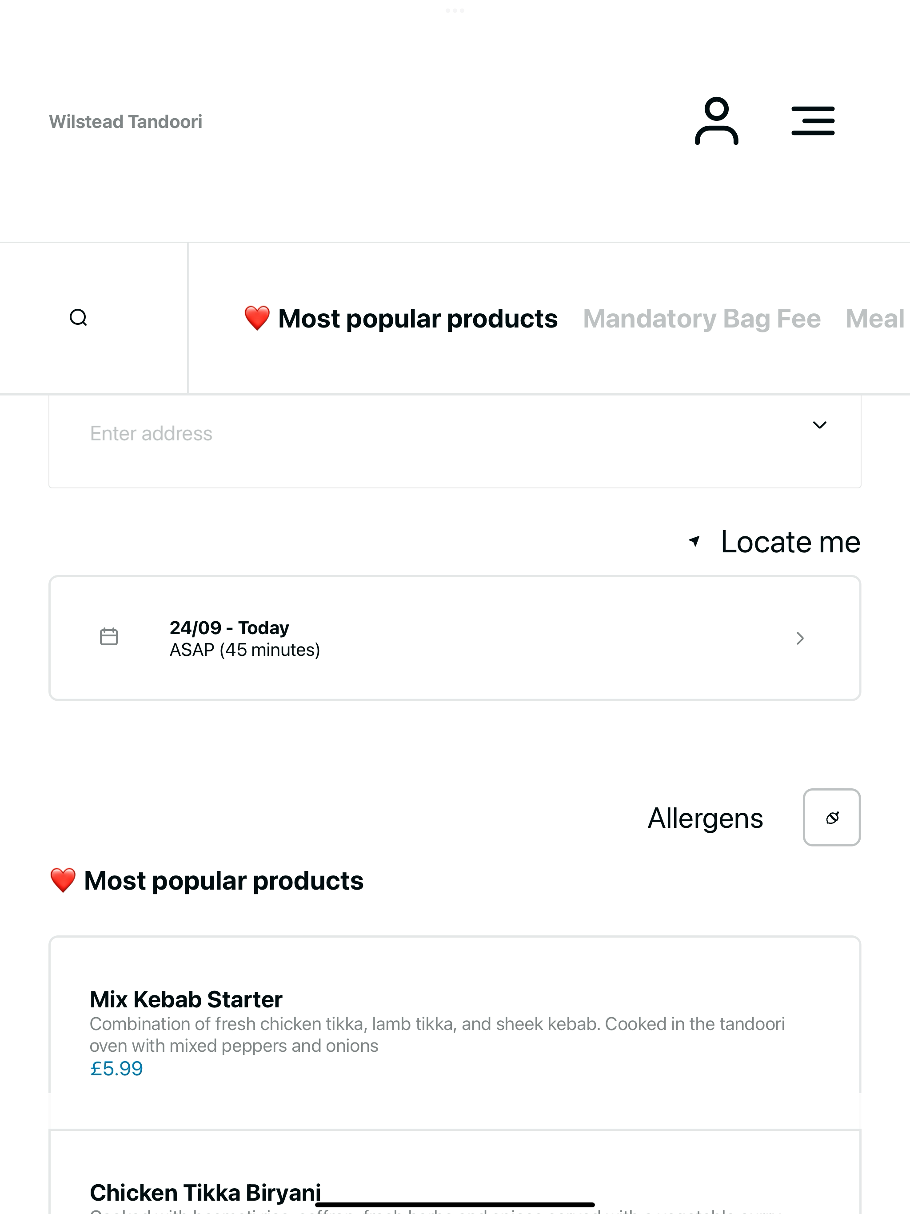Open the user account profile icon
This screenshot has height=1214, width=910.
716,121
